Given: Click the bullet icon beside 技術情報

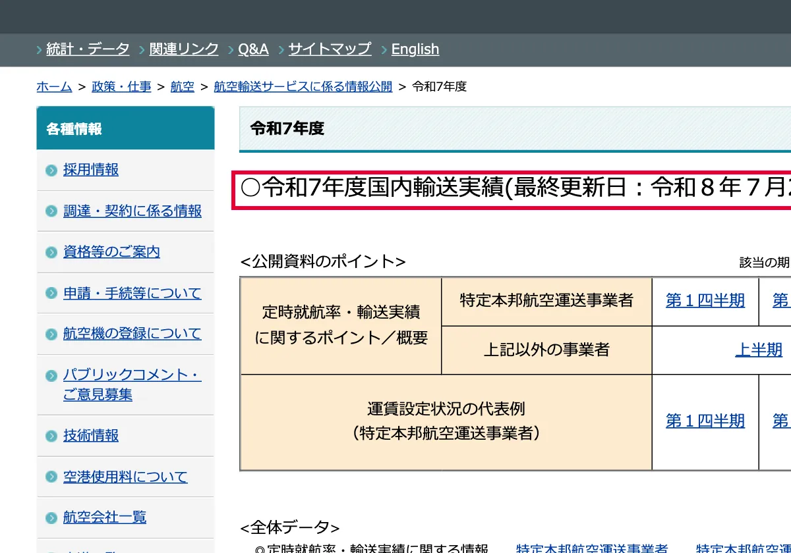Looking at the screenshot, I should click(x=51, y=436).
